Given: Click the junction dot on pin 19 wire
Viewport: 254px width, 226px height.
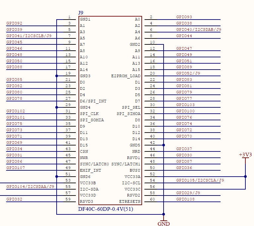Looking at the screenshot, I should (x=57, y=76).
